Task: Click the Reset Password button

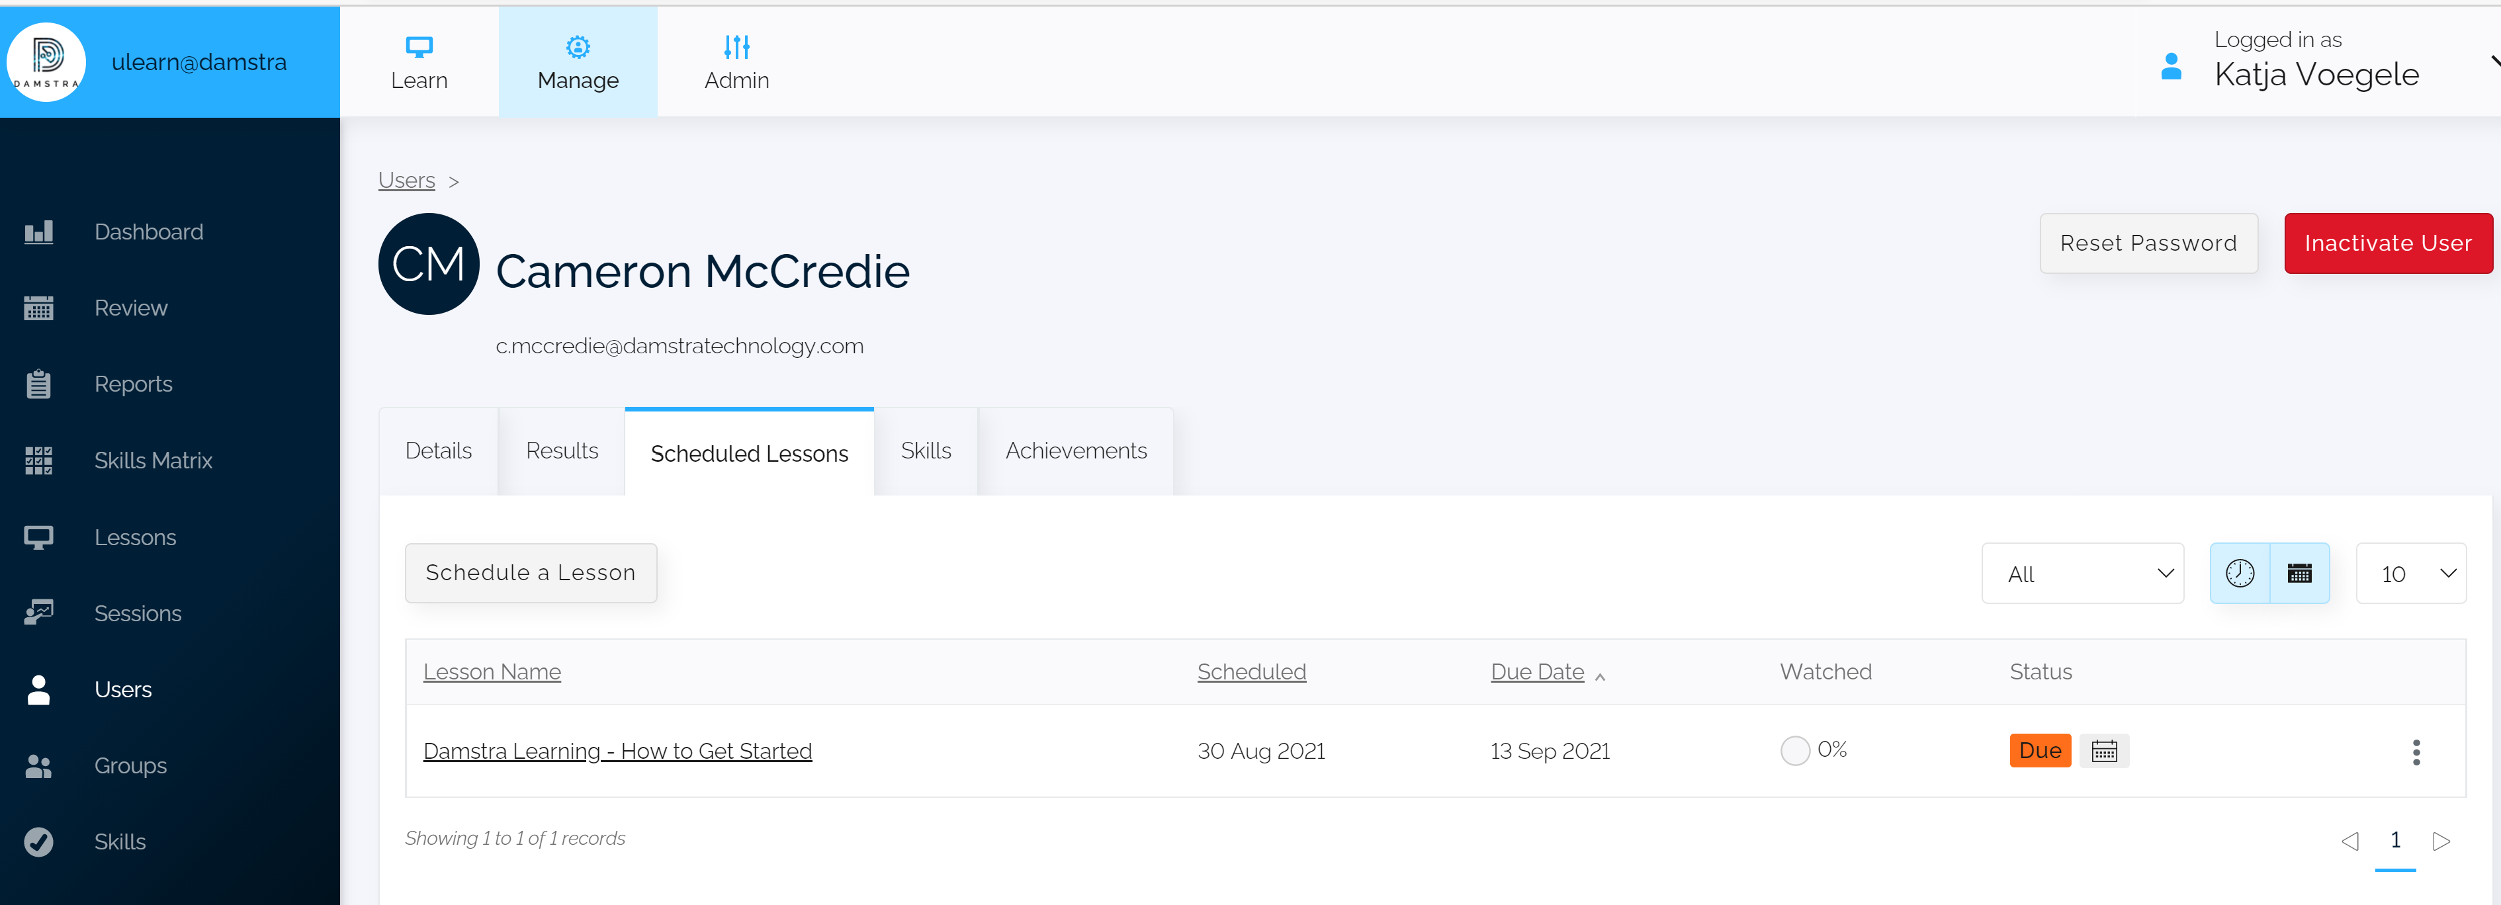Action: (x=2148, y=243)
